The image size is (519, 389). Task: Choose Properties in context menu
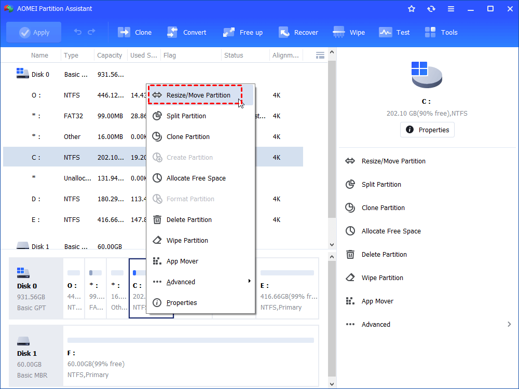coord(200,303)
